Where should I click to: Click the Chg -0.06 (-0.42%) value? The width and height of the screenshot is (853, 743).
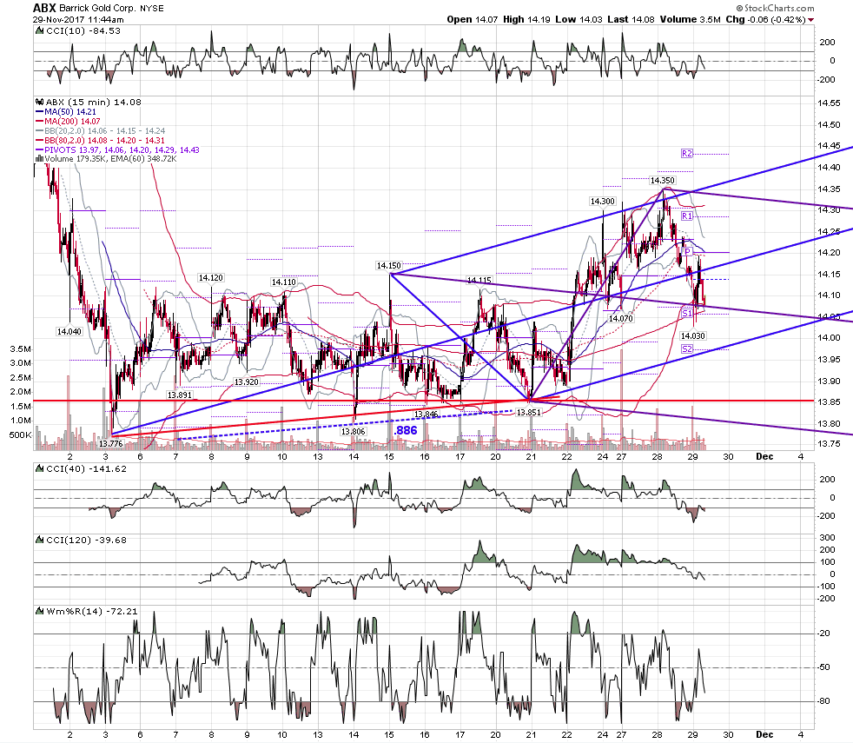coord(765,20)
